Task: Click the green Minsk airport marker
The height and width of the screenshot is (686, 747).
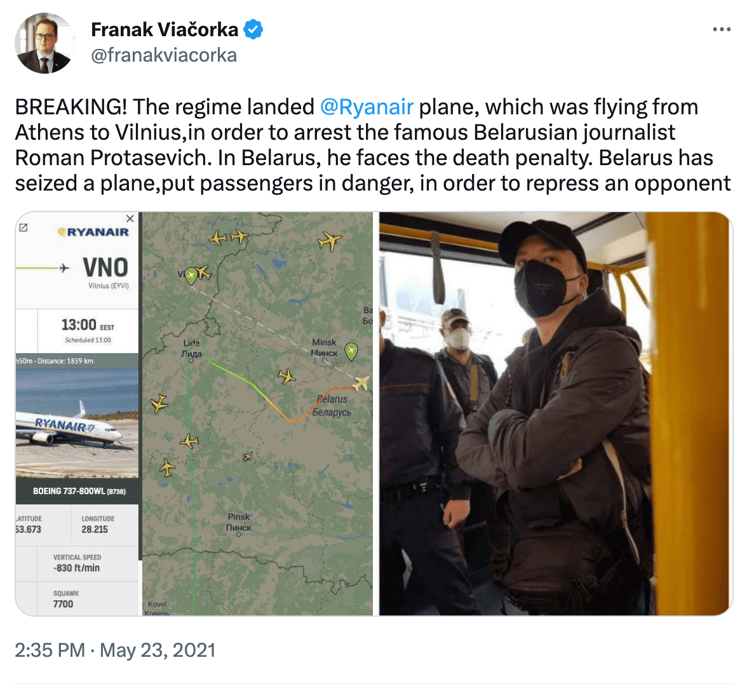Action: 351,352
